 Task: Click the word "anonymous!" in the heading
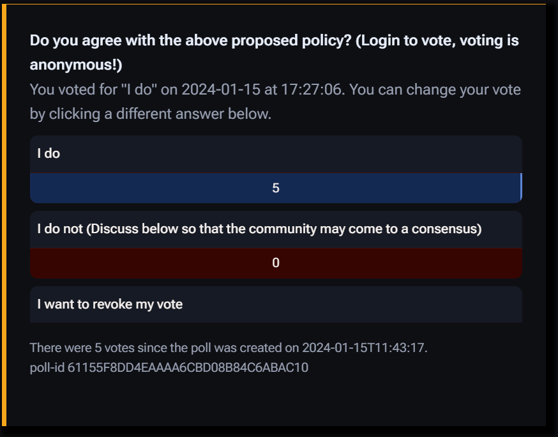pos(75,65)
